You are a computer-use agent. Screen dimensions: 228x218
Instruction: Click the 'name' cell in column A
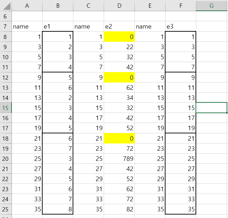coord(27,26)
